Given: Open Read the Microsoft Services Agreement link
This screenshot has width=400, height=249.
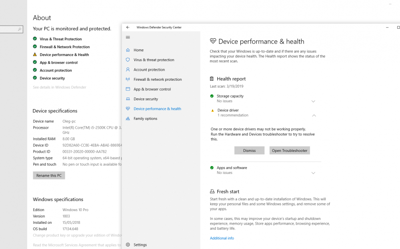Looking at the screenshot, I should [x=77, y=245].
